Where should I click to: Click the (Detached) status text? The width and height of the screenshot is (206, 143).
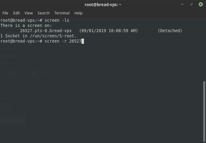(x=170, y=31)
